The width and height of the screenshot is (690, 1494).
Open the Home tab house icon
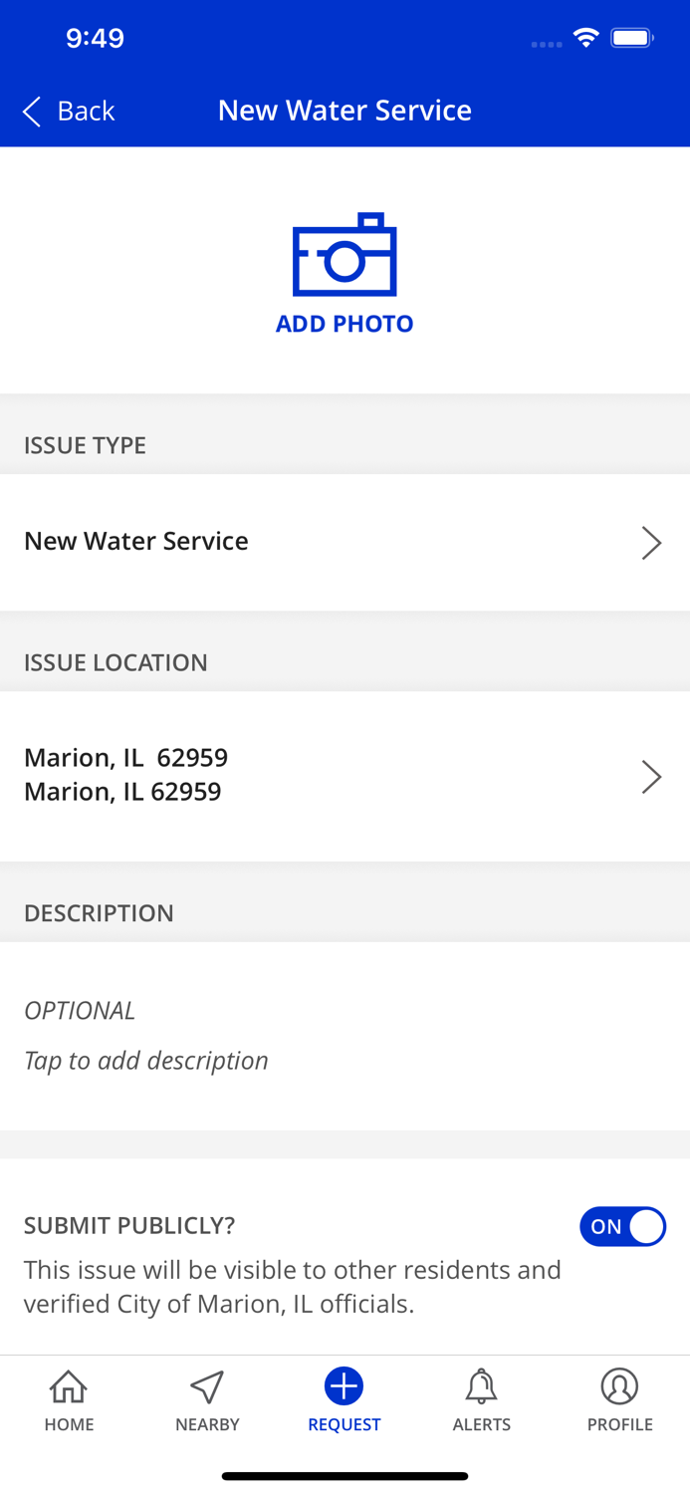coord(69,1385)
